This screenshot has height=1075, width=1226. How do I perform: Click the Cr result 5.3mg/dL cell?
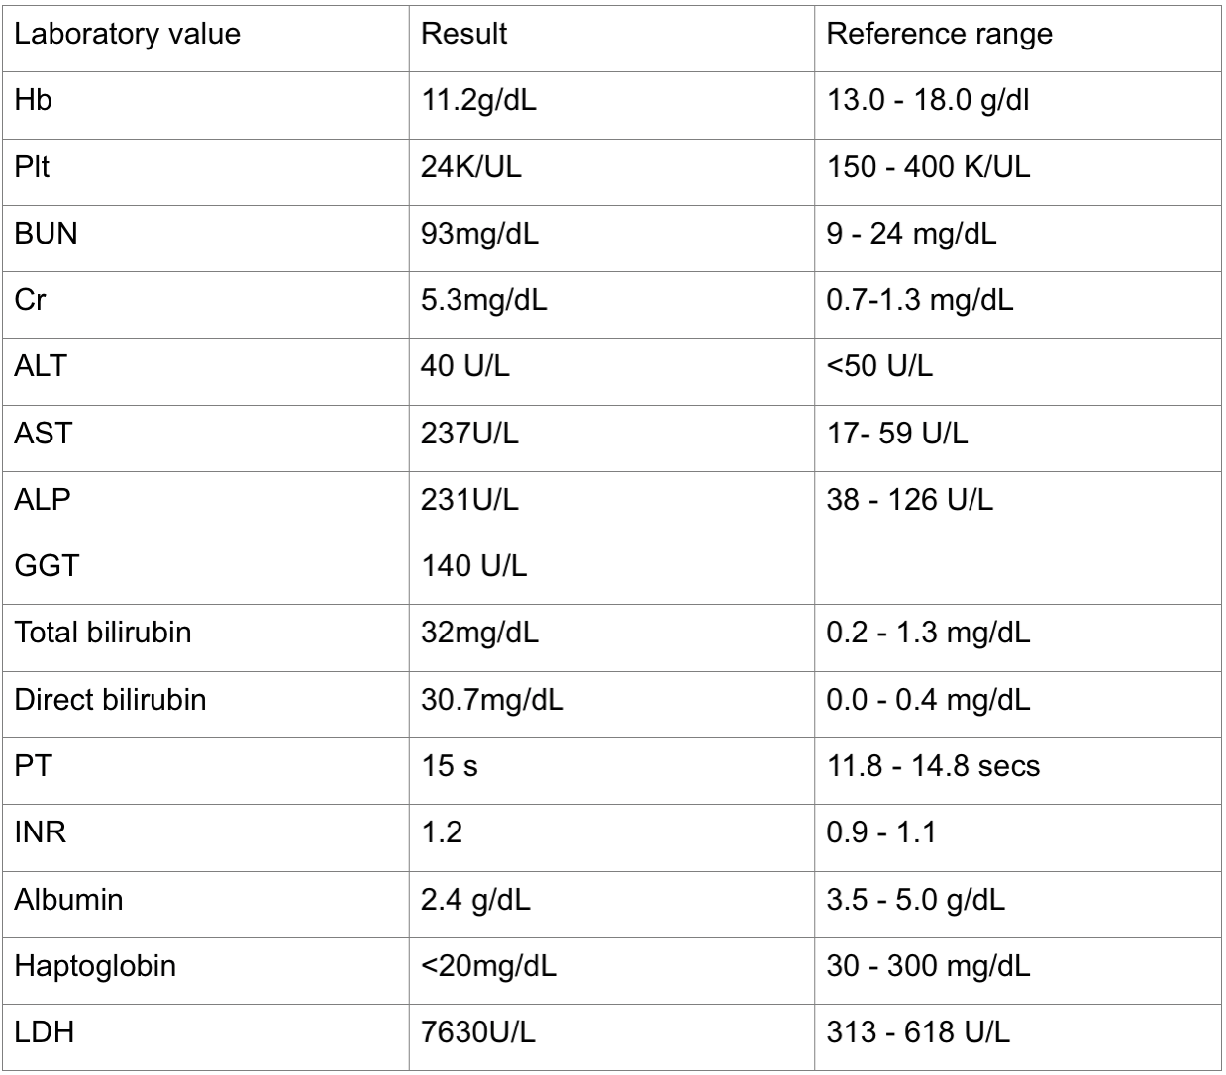click(484, 301)
